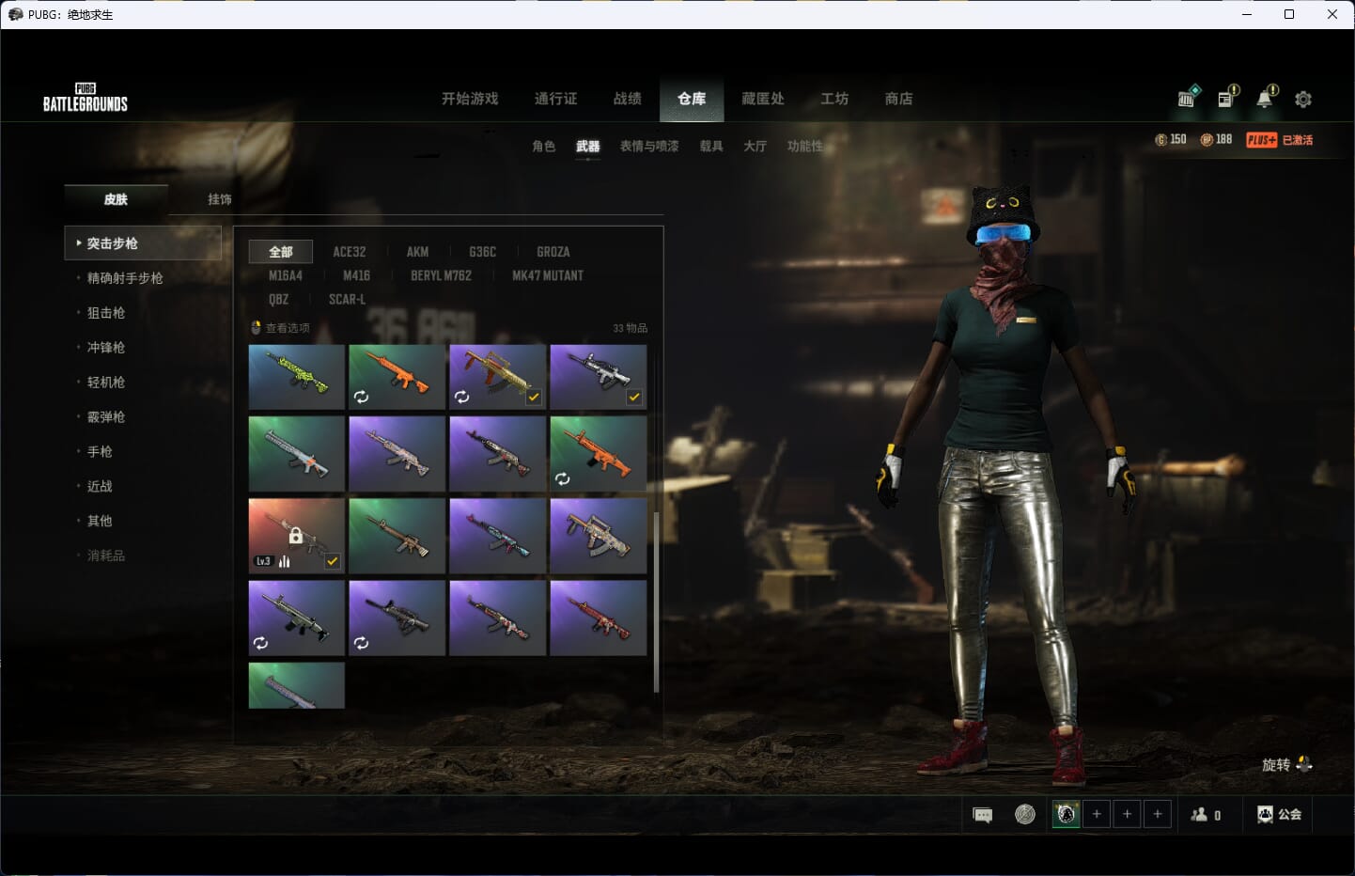
Task: Click swap icon on orange rifle beside dark-red AK
Action: [x=562, y=478]
